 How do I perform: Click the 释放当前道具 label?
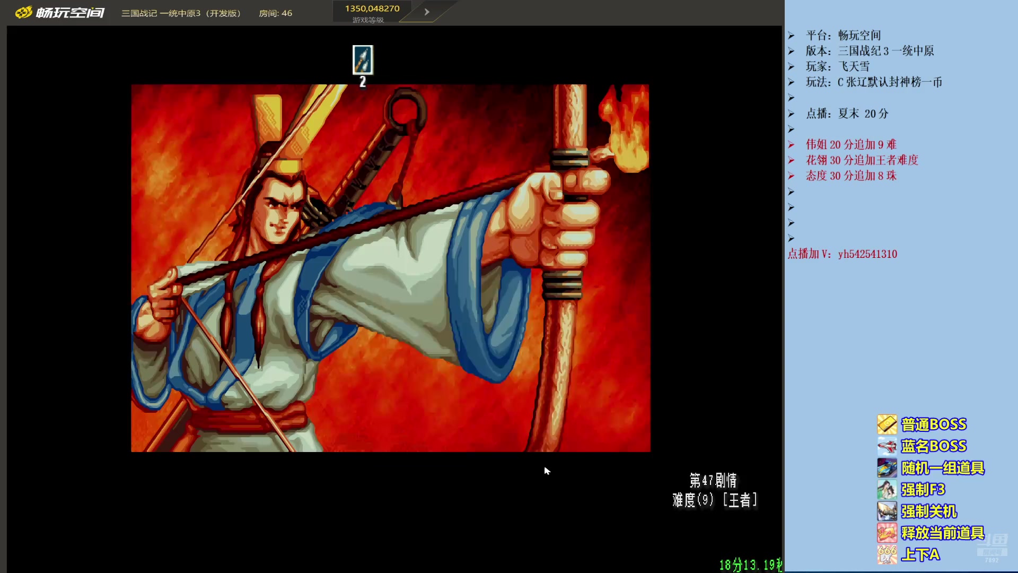943,533
